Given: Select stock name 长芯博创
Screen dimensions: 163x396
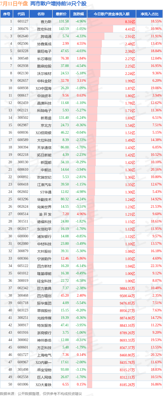Looking at the screenshot, I should 44,59.
